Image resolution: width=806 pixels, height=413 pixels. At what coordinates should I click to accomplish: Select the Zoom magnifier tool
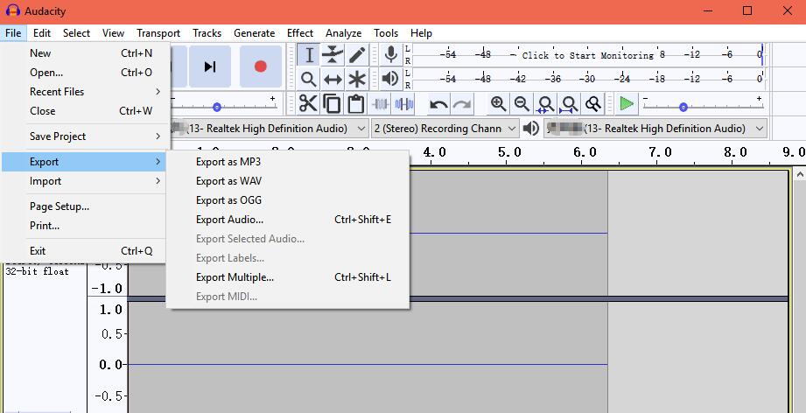(309, 79)
